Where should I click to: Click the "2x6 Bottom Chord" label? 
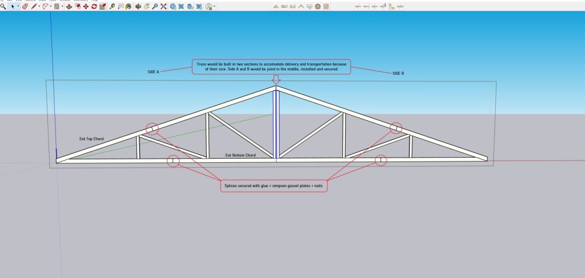(x=241, y=155)
